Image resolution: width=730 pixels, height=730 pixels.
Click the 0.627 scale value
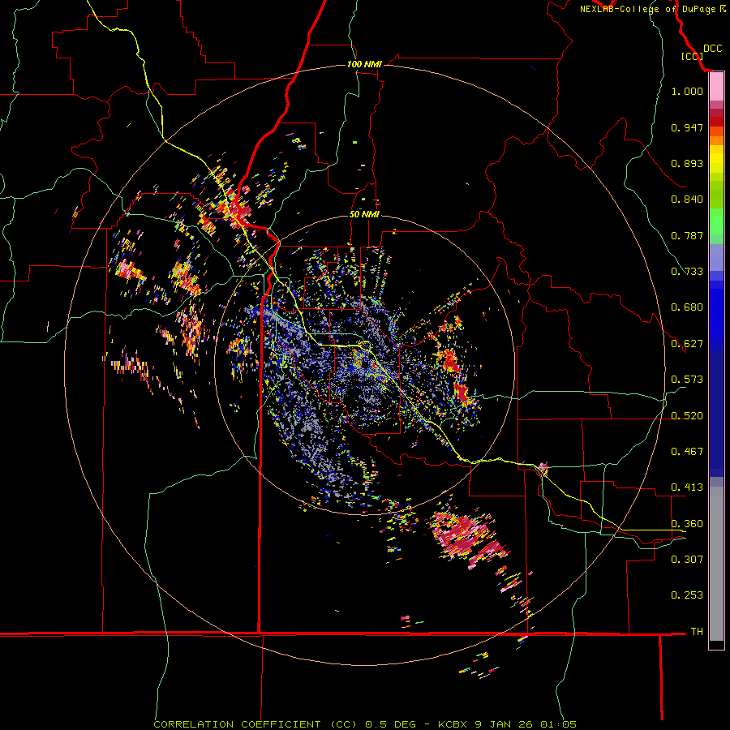[x=687, y=344]
